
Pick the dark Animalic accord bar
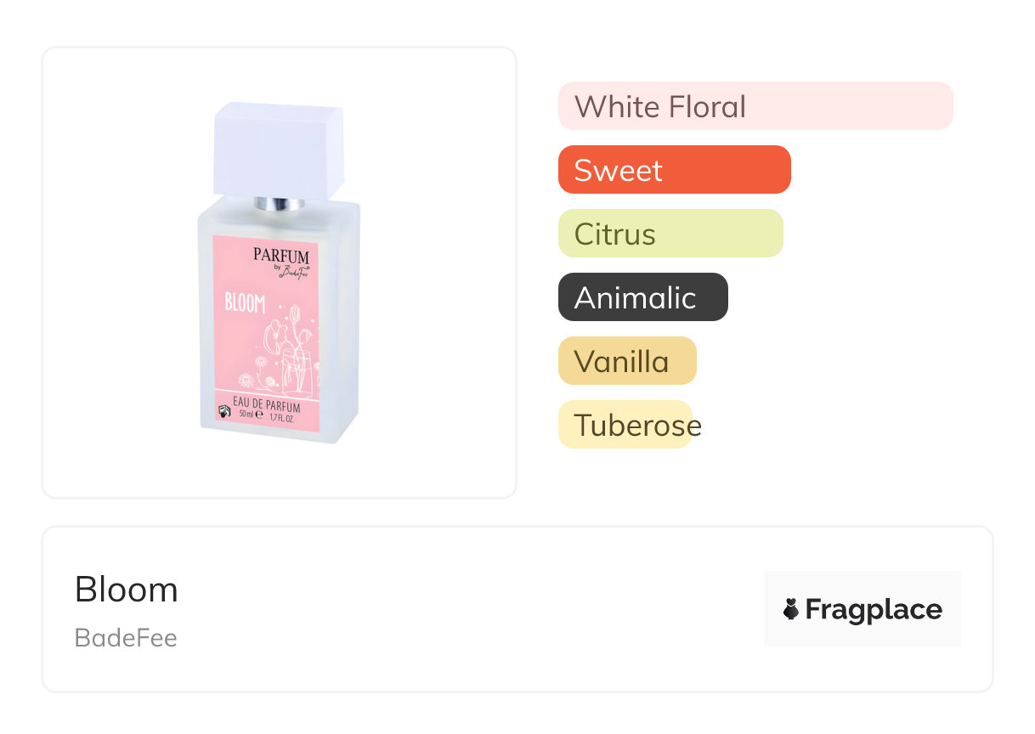[642, 297]
